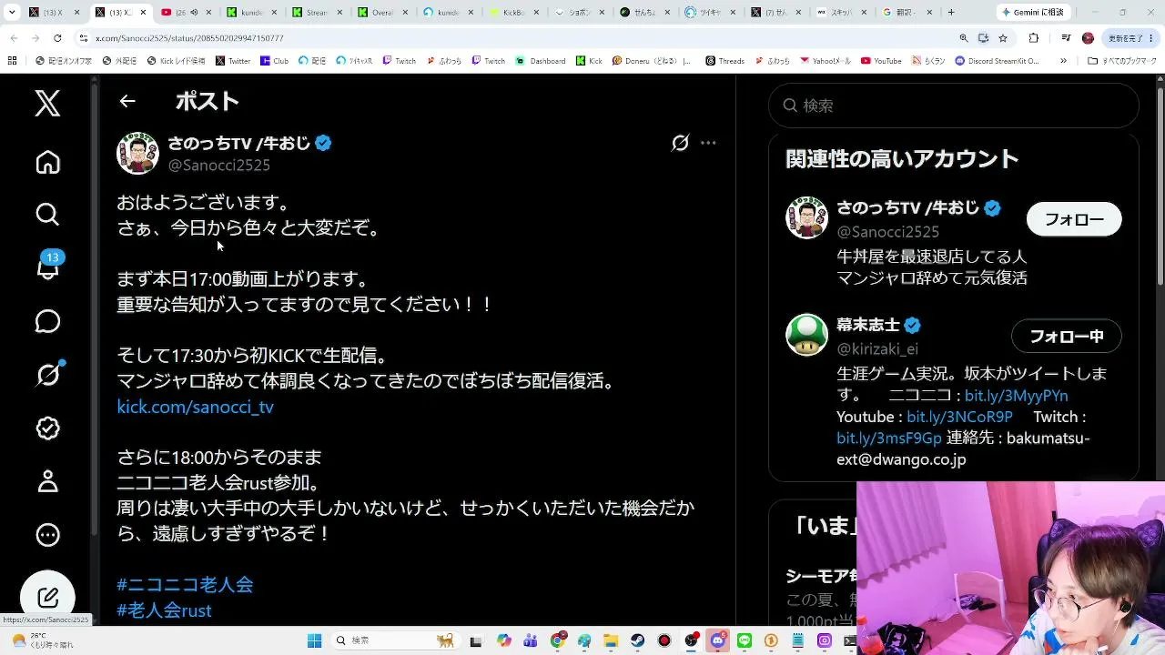Click the browser back arrow

click(14, 38)
